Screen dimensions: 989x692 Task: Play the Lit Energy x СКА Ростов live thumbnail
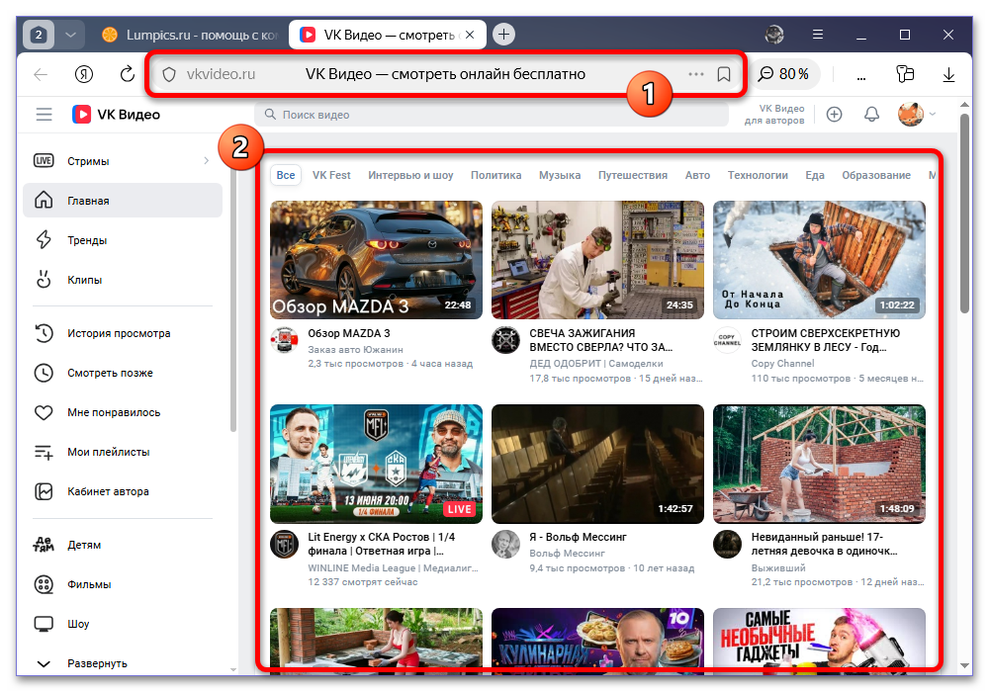click(376, 464)
